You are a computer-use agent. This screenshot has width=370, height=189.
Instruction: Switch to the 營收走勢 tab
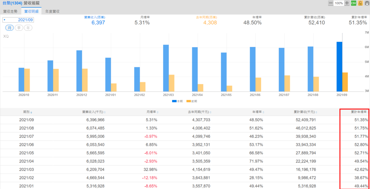pos(10,11)
